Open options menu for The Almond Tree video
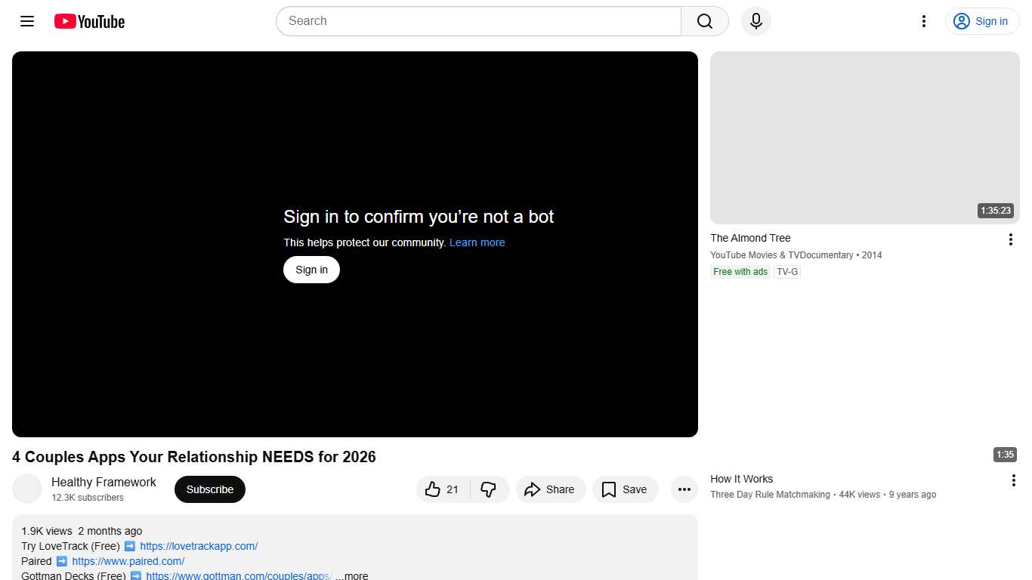This screenshot has width=1032, height=580. tap(1011, 239)
